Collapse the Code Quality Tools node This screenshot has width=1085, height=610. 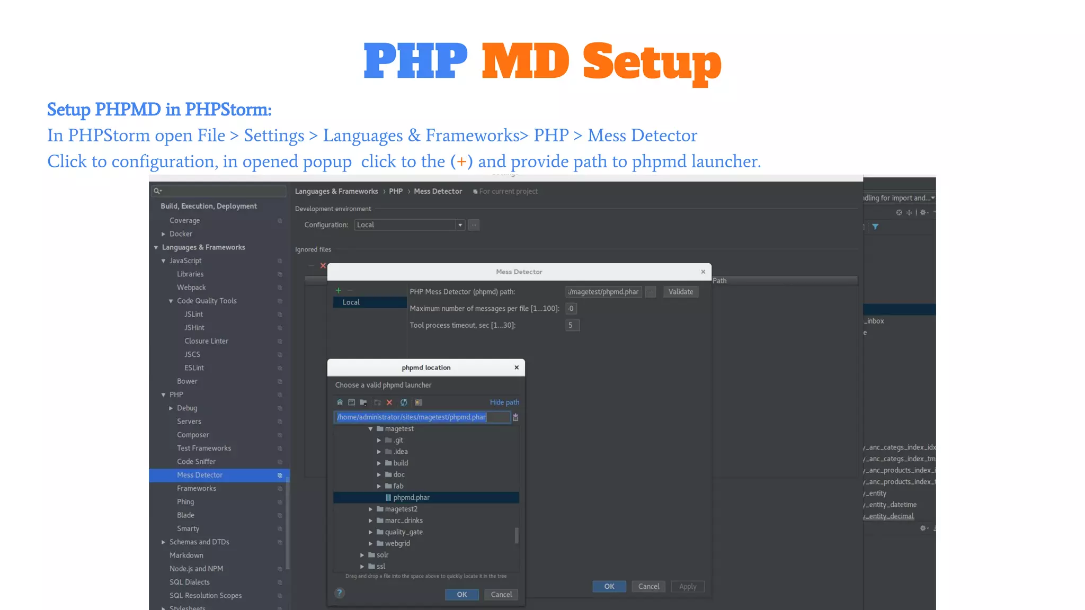click(171, 301)
